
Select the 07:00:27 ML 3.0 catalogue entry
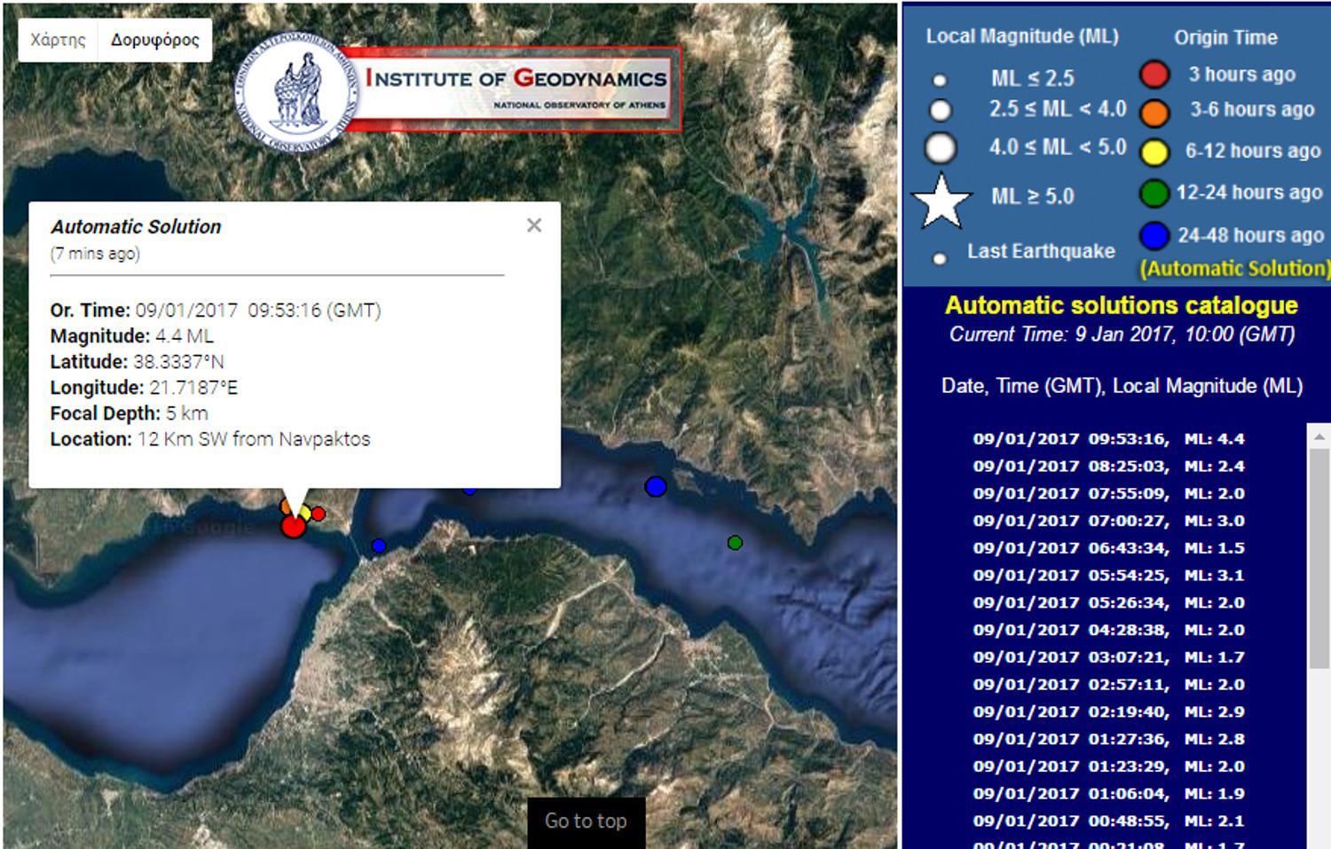pos(1108,521)
